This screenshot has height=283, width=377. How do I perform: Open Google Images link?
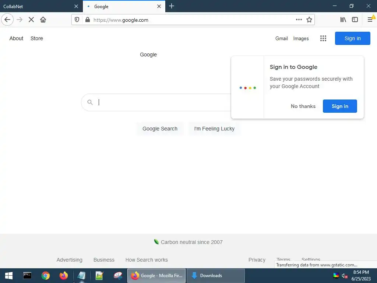[301, 38]
